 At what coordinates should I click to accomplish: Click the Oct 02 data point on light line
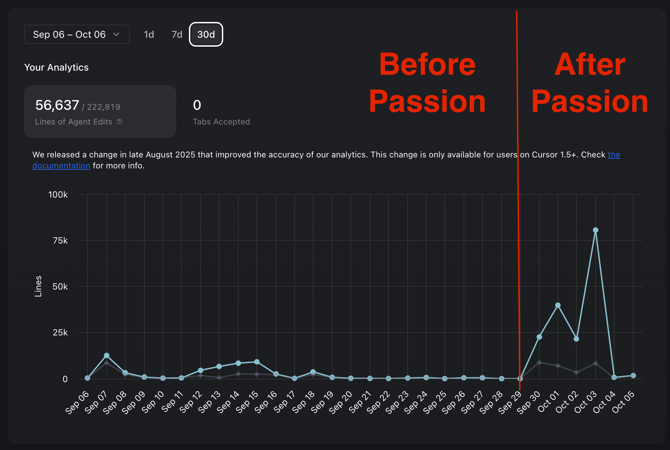pyautogui.click(x=576, y=339)
